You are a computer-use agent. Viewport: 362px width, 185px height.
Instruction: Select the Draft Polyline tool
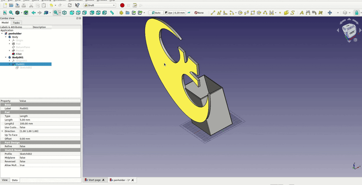click(x=219, y=13)
